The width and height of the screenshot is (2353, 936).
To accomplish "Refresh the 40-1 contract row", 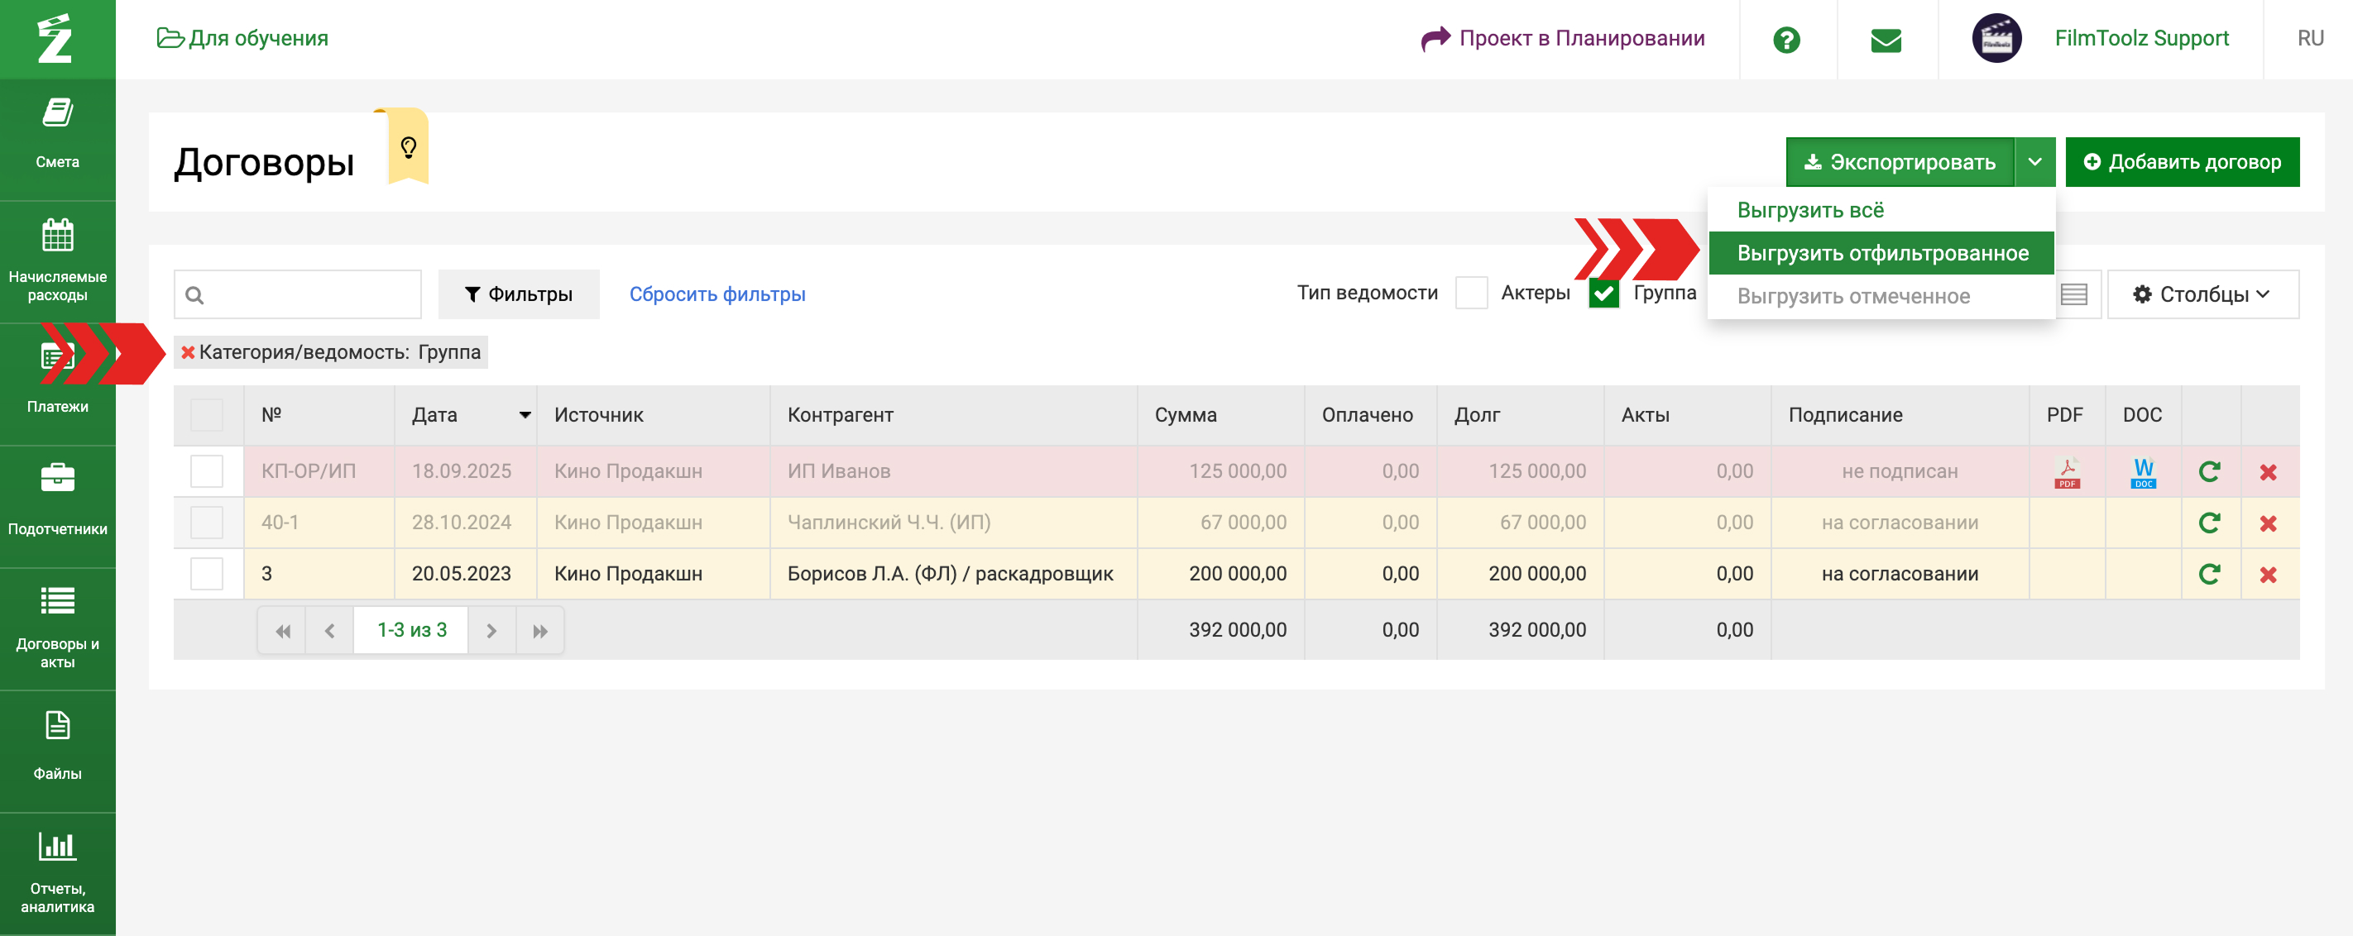I will (x=2209, y=523).
